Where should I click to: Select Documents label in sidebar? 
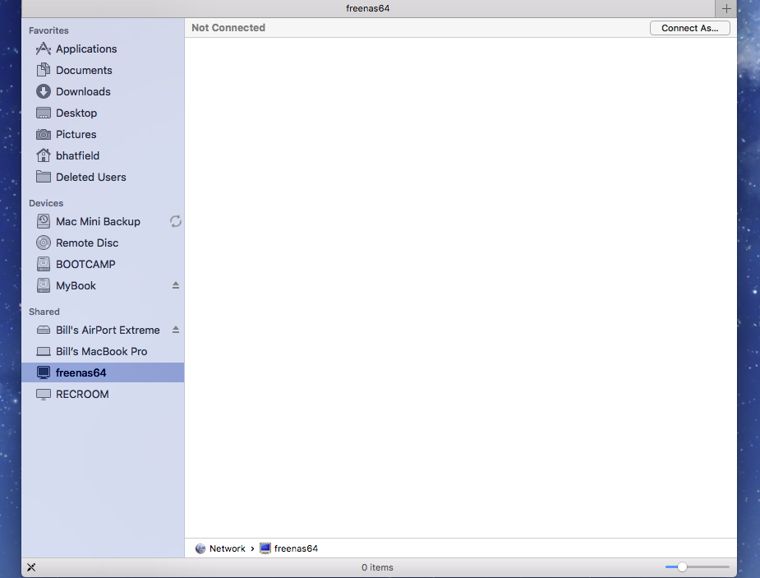tap(84, 71)
